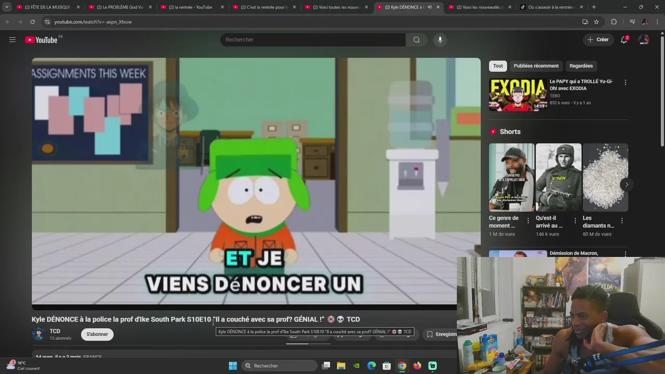Click the Chrome address bar URL
This screenshot has height=374, width=665.
[93, 22]
